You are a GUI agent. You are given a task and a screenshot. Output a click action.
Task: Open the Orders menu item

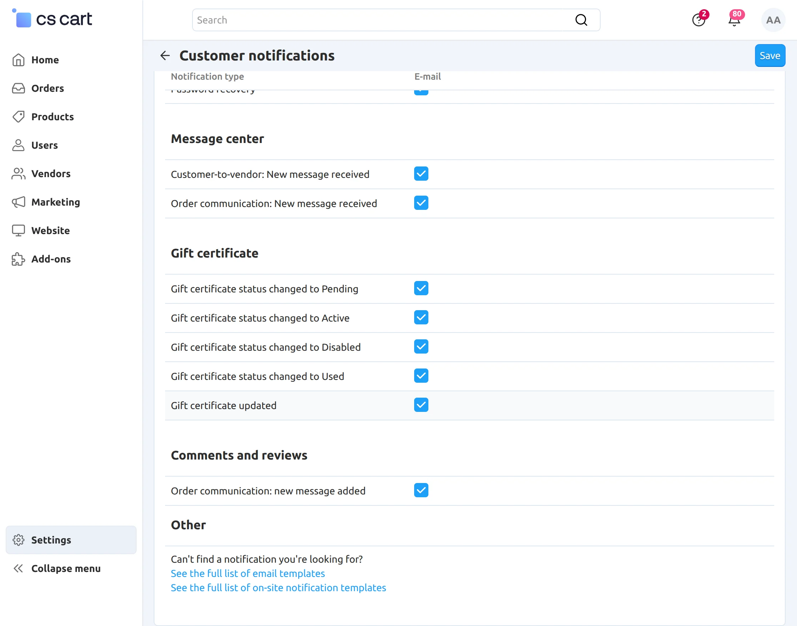click(71, 88)
